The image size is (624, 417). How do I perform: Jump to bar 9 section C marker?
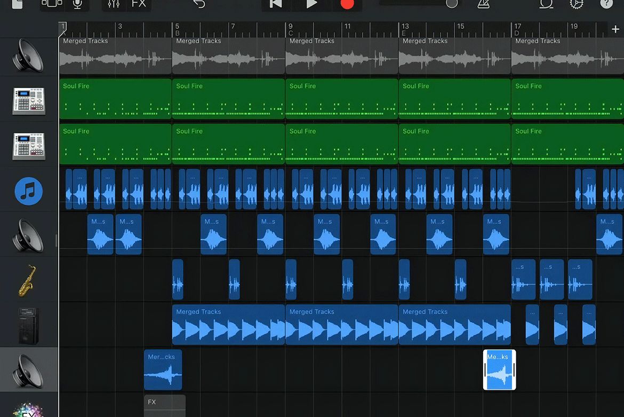[x=291, y=29]
